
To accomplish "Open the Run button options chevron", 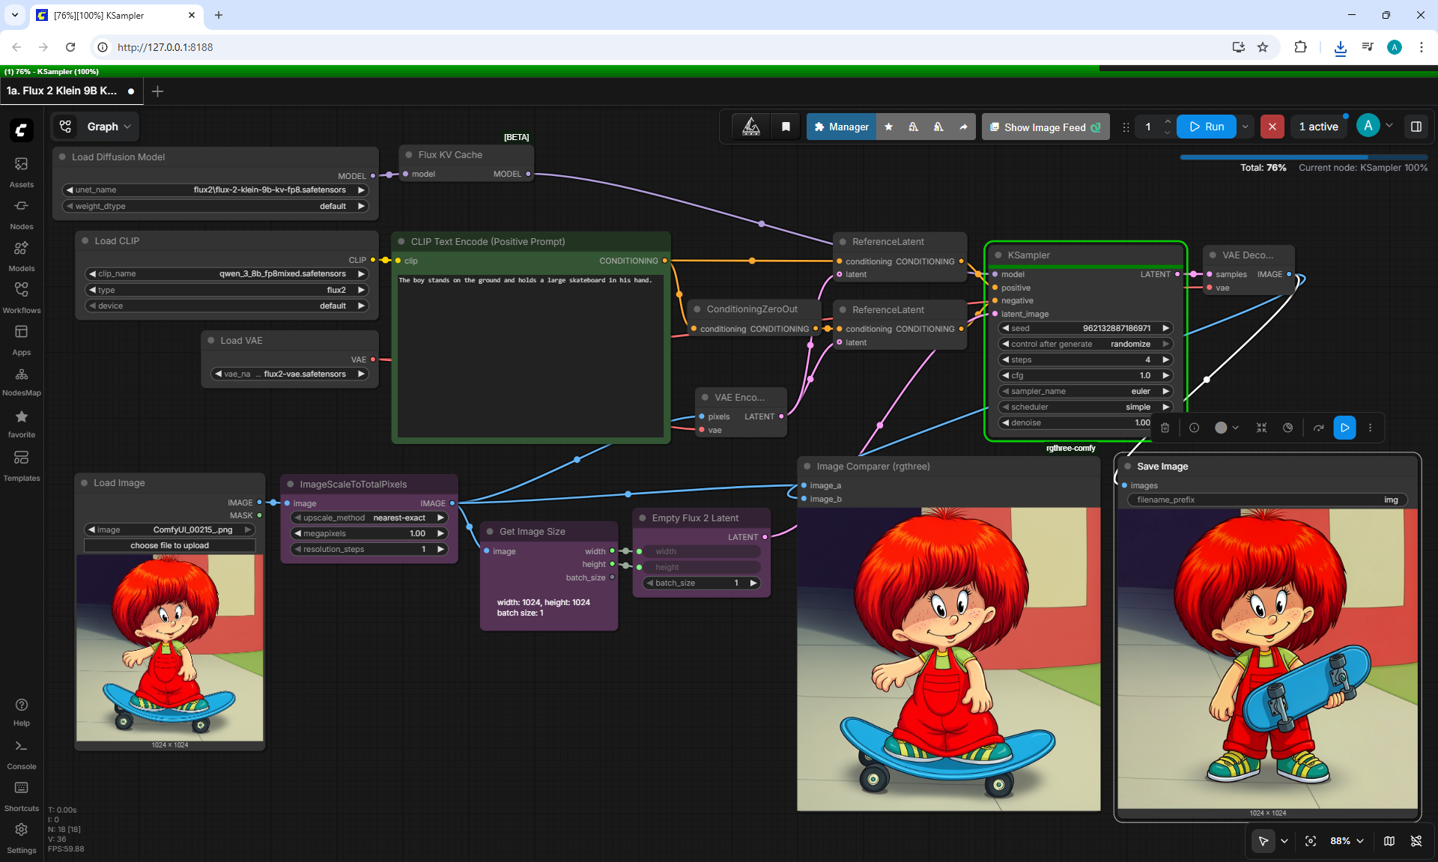I will [1246, 127].
